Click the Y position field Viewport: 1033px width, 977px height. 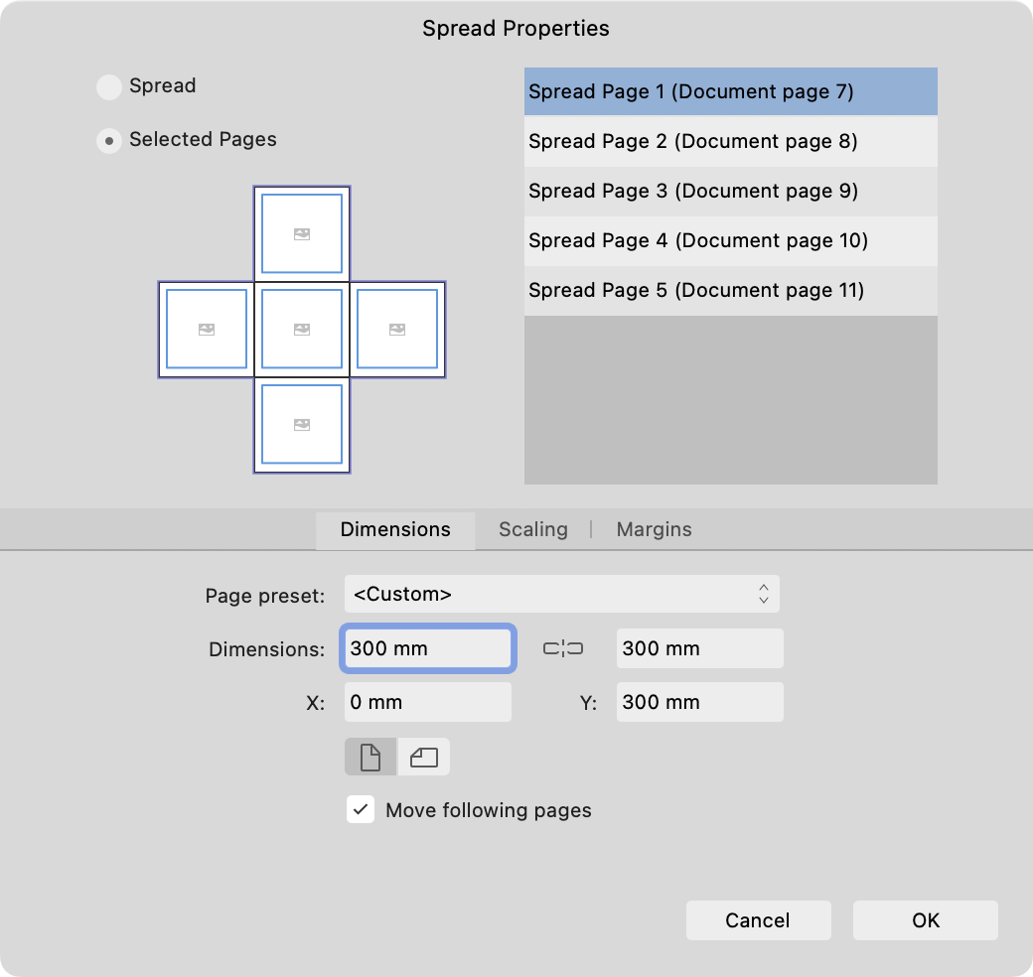tap(699, 702)
